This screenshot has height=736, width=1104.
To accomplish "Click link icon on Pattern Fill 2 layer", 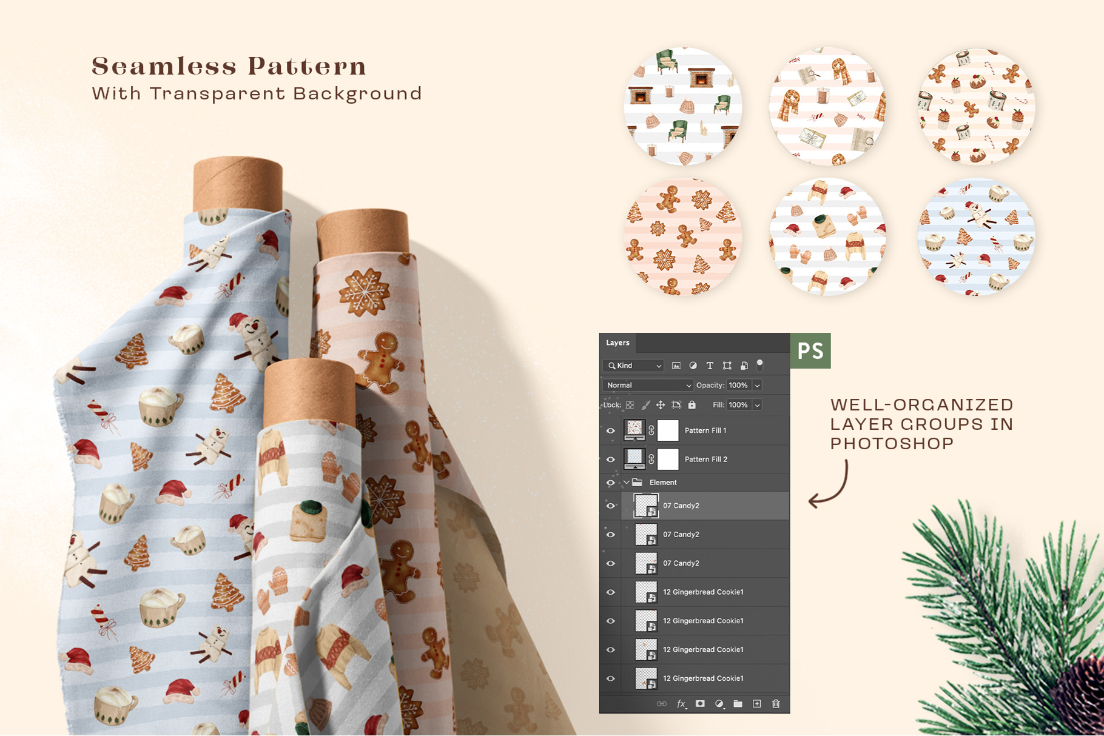I will point(651,460).
